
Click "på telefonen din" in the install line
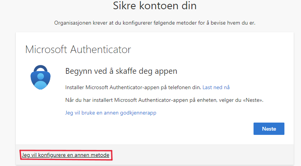(183, 87)
